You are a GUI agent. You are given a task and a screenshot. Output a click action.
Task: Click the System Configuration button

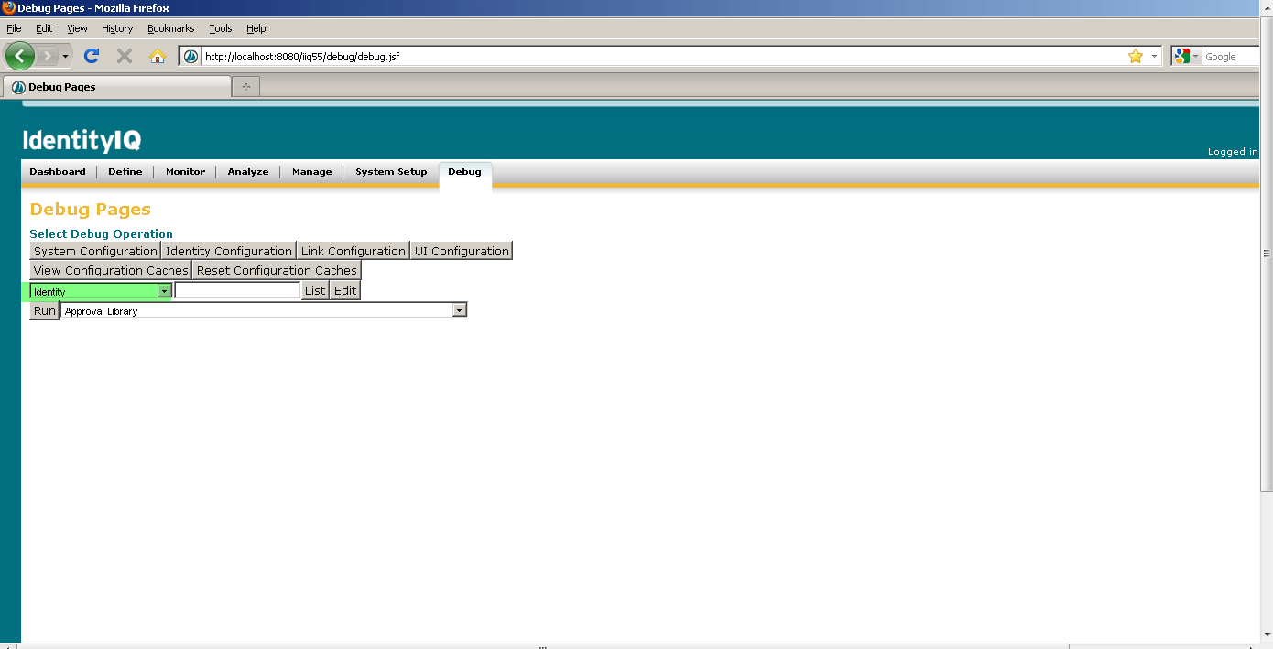95,251
